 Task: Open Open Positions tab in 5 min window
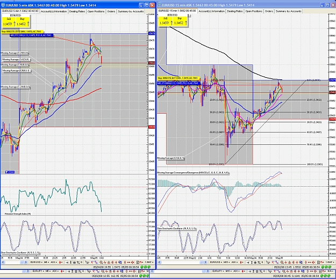[x=96, y=11]
